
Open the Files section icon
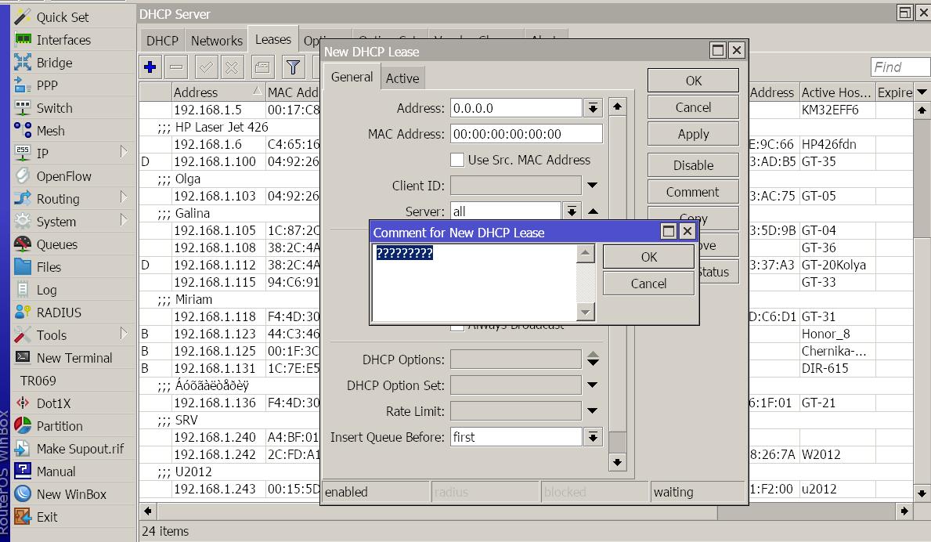coord(23,267)
